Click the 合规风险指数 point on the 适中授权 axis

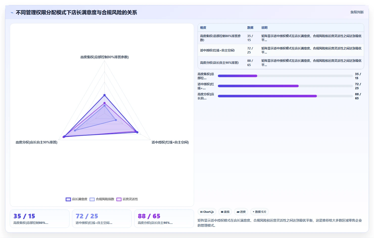116,120
